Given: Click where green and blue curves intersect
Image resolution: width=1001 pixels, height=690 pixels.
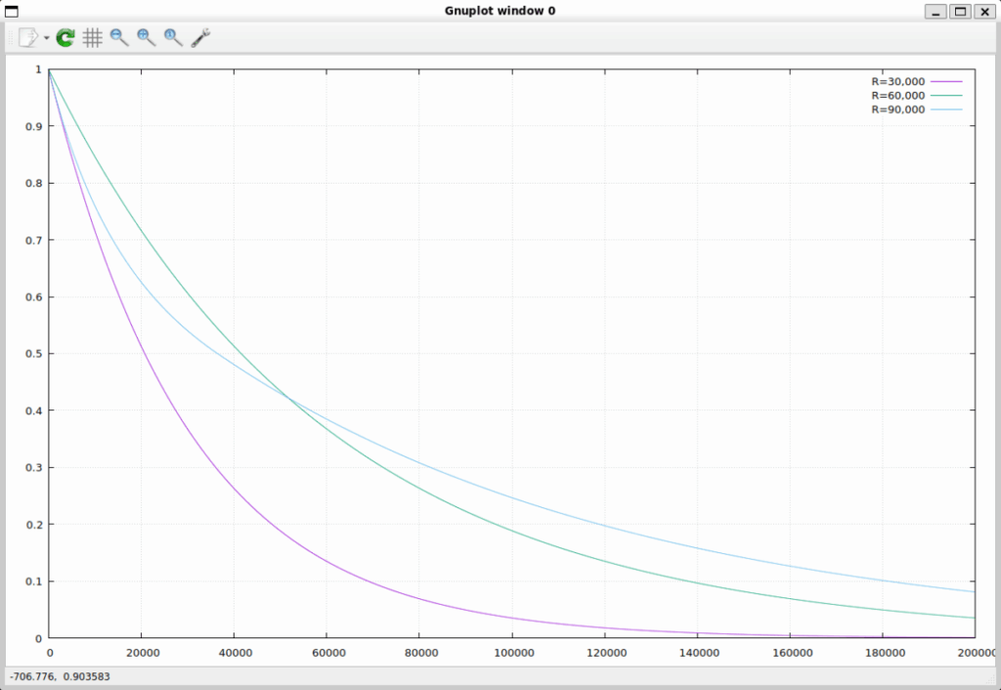Looking at the screenshot, I should point(288,396).
